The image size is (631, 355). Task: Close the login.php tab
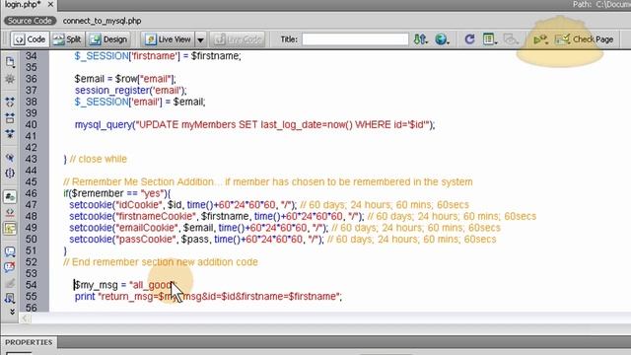pyautogui.click(x=50, y=4)
